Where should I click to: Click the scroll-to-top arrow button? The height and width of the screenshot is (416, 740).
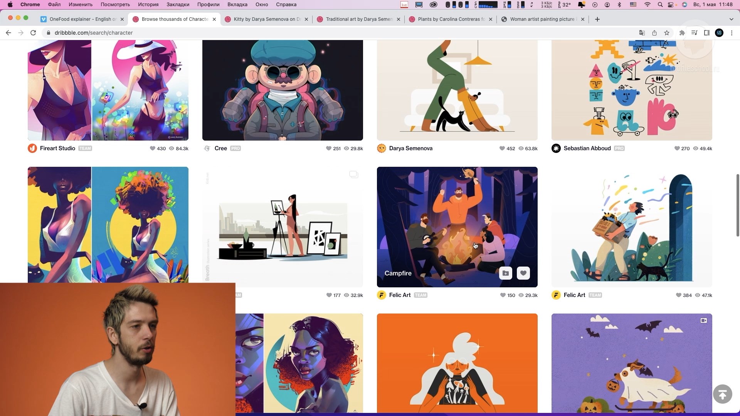pyautogui.click(x=722, y=394)
